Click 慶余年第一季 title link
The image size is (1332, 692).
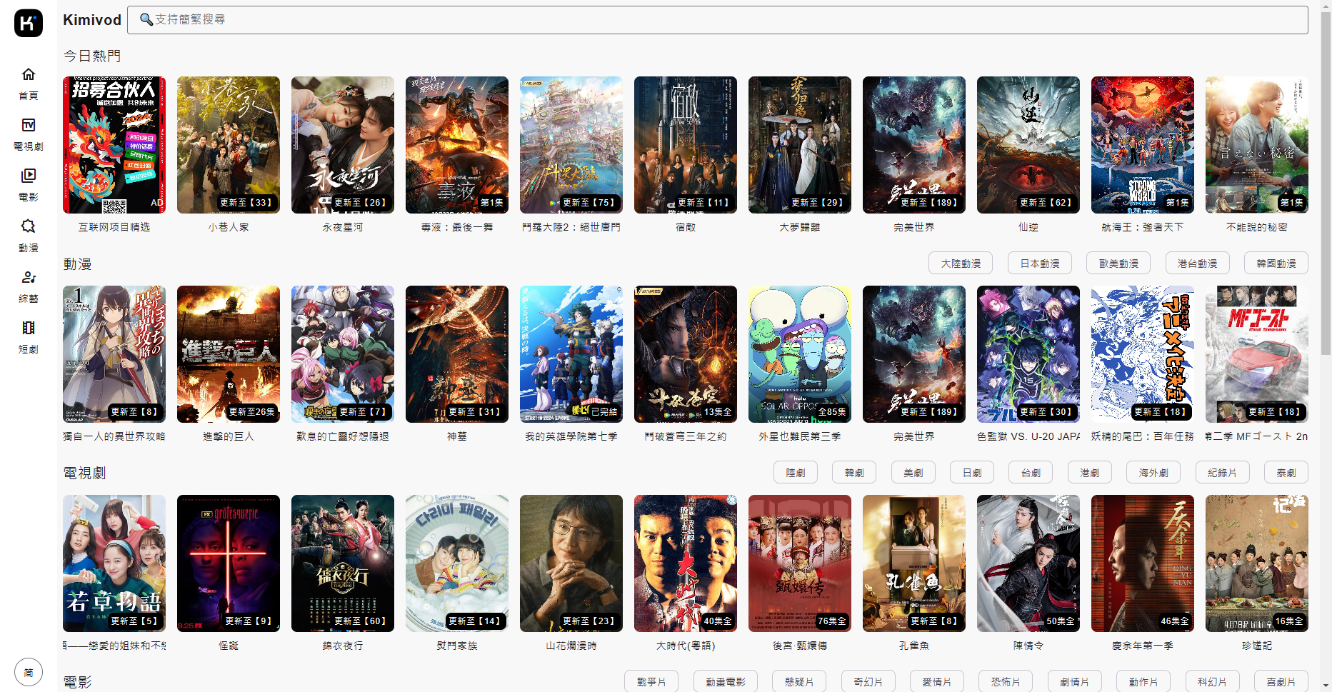tap(1143, 646)
